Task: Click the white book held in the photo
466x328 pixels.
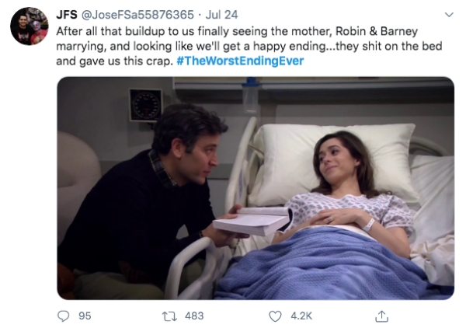Action: click(251, 221)
